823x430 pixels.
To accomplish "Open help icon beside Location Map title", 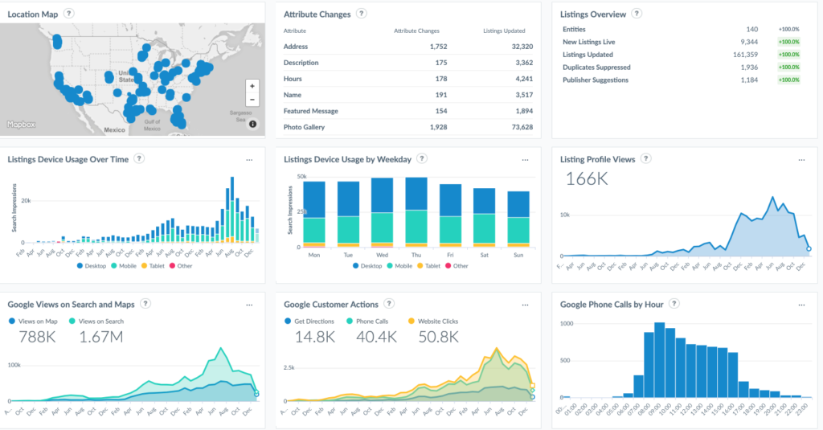I will (x=69, y=14).
